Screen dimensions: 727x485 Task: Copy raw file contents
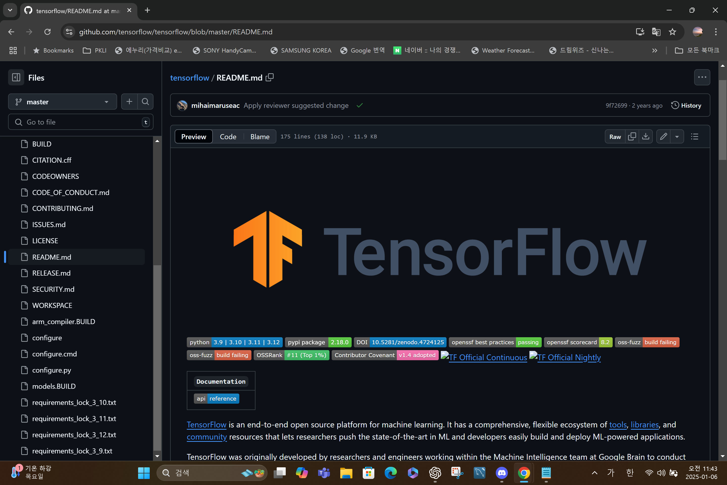[632, 136]
